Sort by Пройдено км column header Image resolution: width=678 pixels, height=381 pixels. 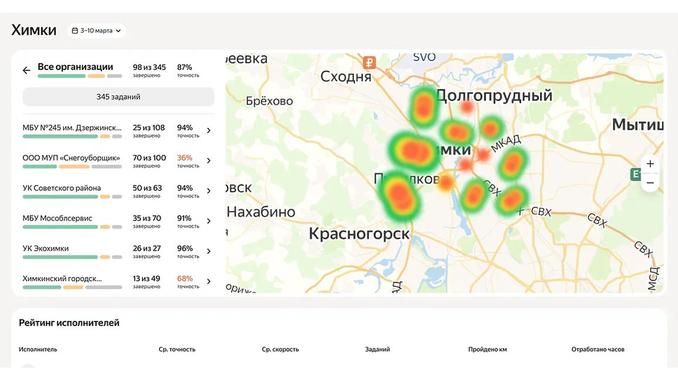coord(487,349)
